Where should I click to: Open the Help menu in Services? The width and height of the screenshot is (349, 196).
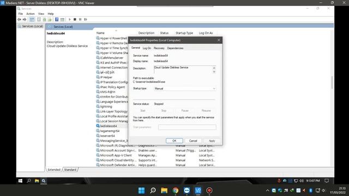click(x=51, y=14)
